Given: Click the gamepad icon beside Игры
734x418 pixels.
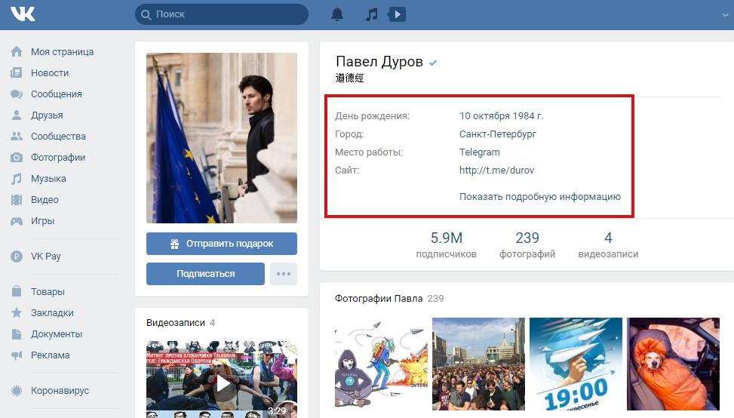Looking at the screenshot, I should tap(17, 221).
